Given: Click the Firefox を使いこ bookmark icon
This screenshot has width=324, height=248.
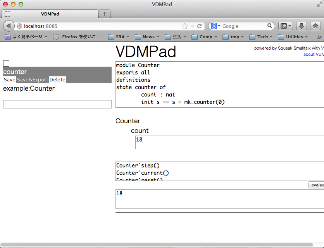Looking at the screenshot, I should point(55,37).
